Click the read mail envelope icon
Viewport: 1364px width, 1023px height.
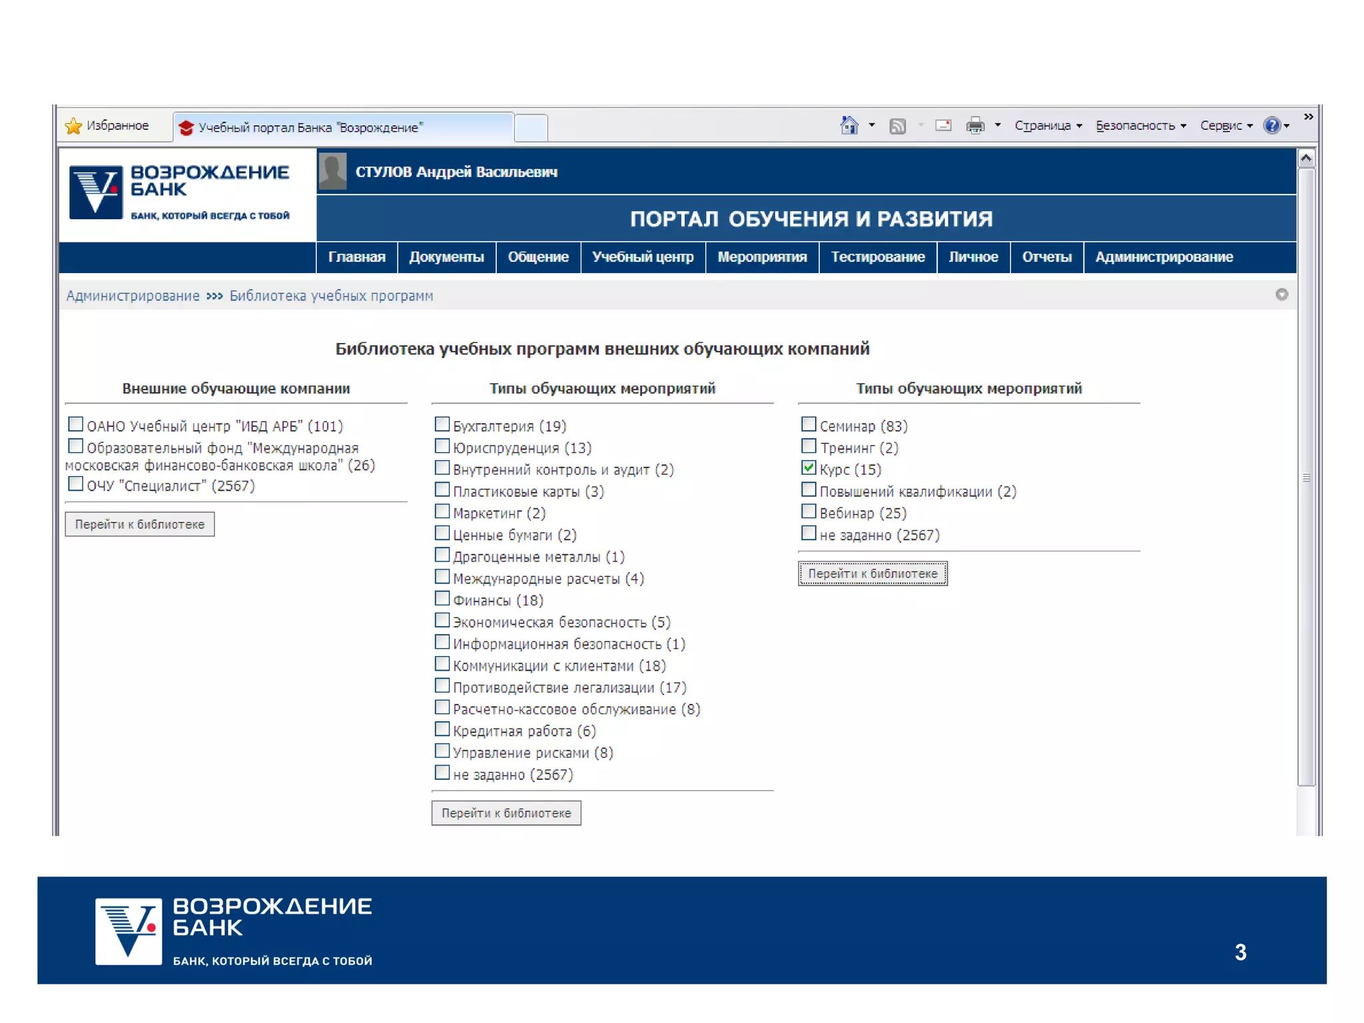tap(943, 125)
